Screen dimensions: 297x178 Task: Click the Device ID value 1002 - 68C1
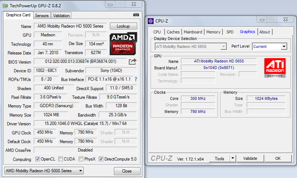[46, 70]
